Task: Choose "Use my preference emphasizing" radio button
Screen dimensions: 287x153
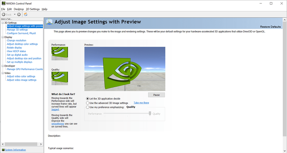Action: [x=88, y=107]
